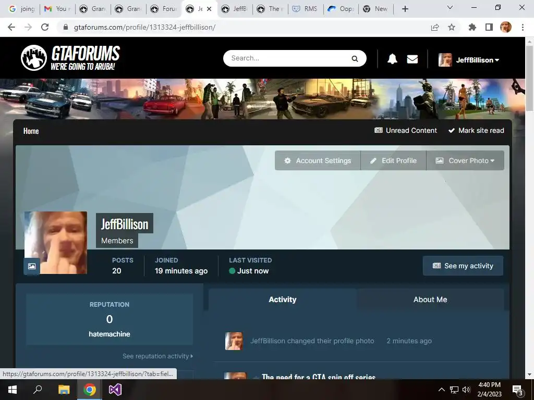Reload the page
This screenshot has width=534, height=400.
pyautogui.click(x=45, y=27)
